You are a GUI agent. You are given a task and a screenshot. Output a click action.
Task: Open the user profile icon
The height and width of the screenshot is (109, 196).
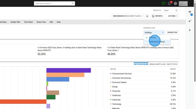click(175, 4)
